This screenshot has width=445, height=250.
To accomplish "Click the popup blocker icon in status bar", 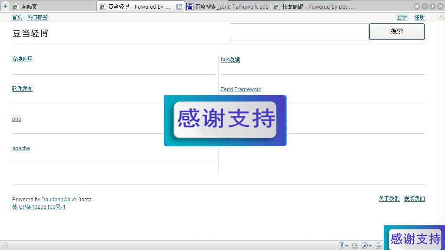I will point(341,245).
